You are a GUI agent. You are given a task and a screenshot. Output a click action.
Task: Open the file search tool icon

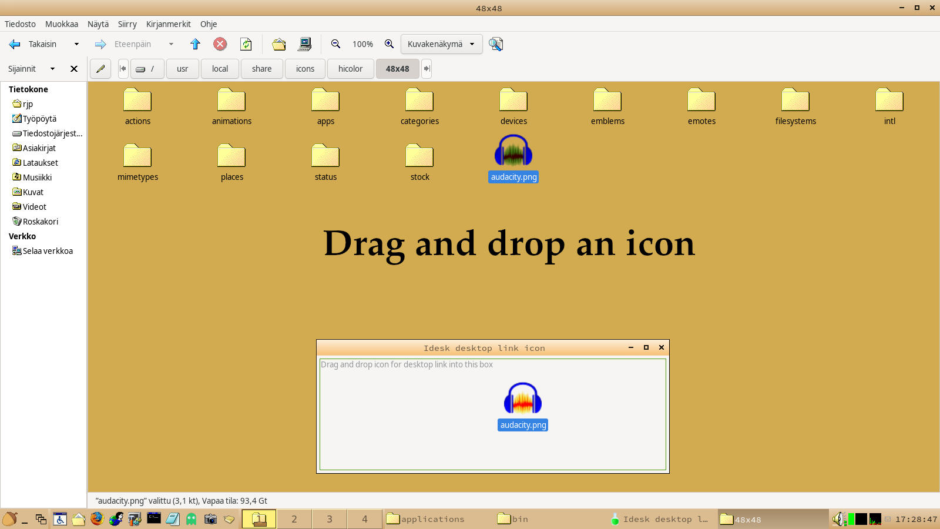pos(495,44)
